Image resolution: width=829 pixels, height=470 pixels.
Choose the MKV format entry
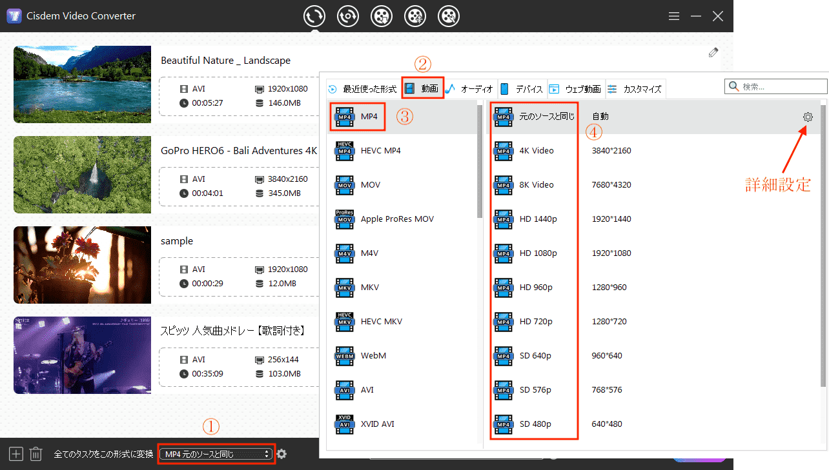pos(370,288)
